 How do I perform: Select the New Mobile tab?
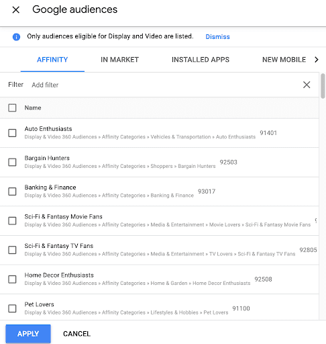click(x=284, y=60)
